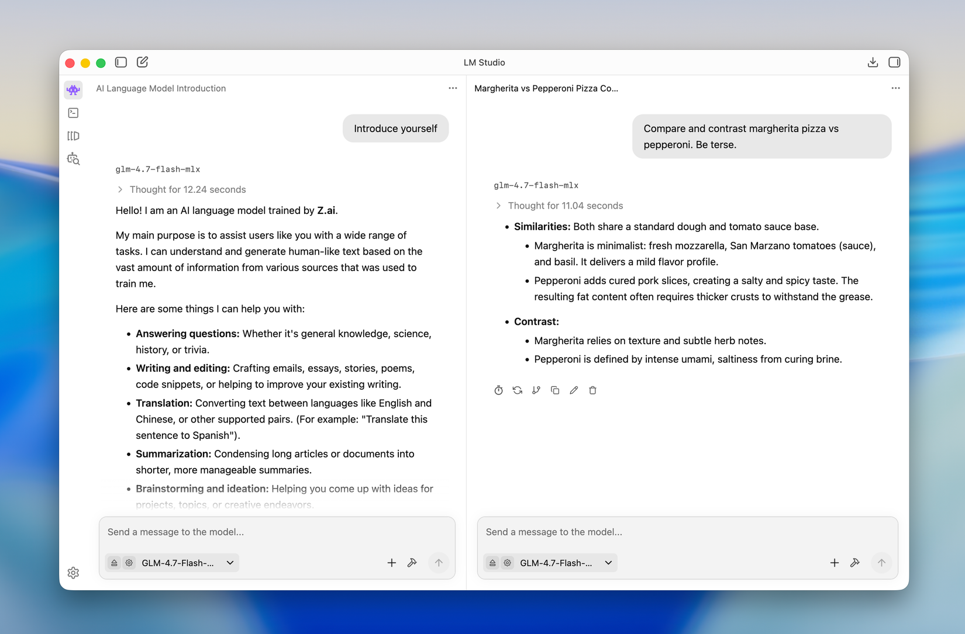Expand the 'Thought for 11.04 seconds' reasoning

pyautogui.click(x=559, y=206)
